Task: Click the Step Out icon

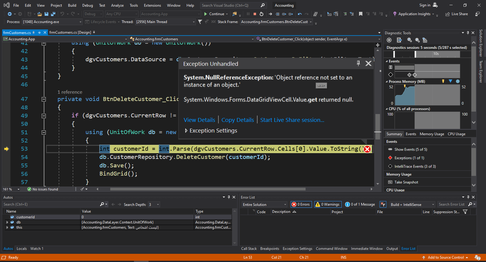Action: [291, 14]
